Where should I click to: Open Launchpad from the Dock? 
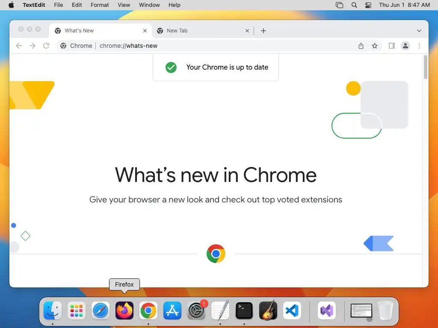click(x=77, y=310)
